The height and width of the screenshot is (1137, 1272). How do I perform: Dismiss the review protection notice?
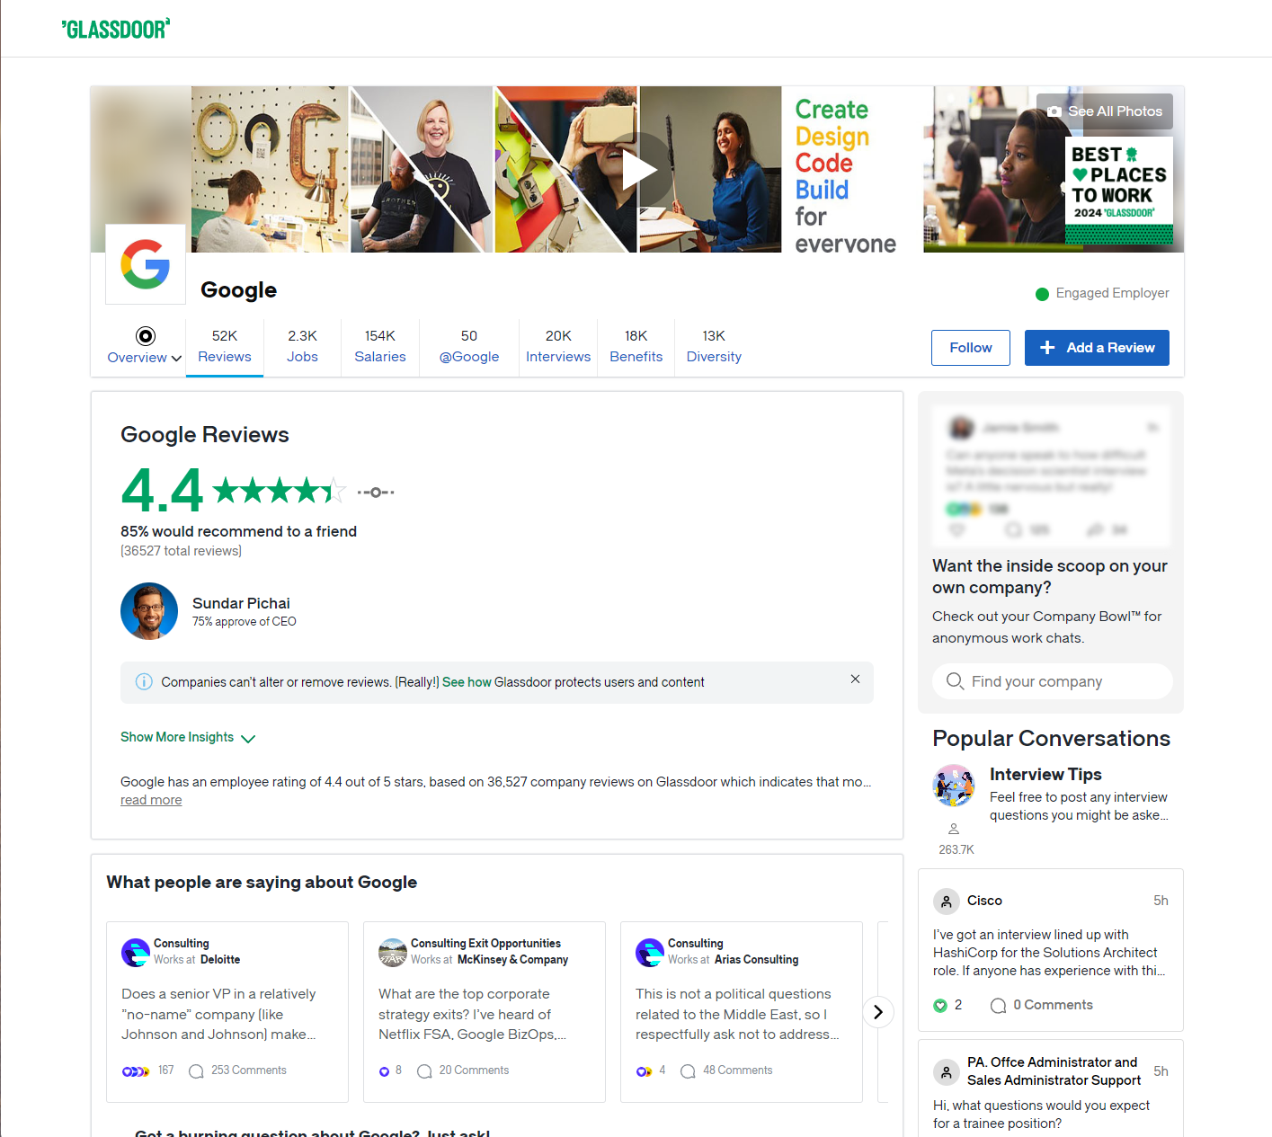[x=855, y=679]
